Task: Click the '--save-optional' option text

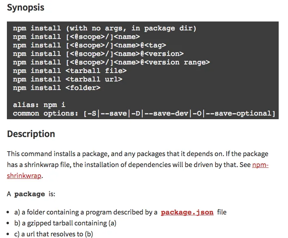Action: 239,114
